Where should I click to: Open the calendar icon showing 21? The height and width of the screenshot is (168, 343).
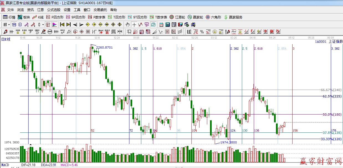tap(161, 25)
